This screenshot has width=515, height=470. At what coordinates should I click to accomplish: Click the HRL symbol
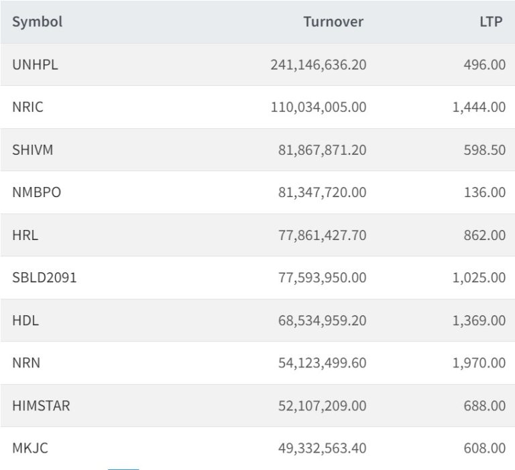[x=25, y=235]
